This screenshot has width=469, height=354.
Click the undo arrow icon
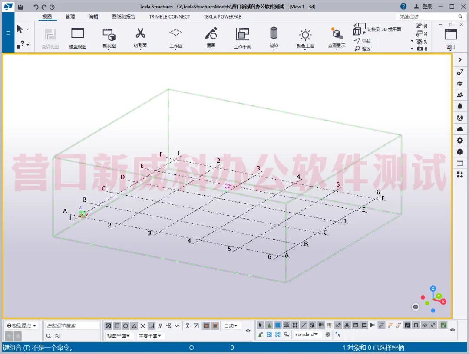[36, 7]
